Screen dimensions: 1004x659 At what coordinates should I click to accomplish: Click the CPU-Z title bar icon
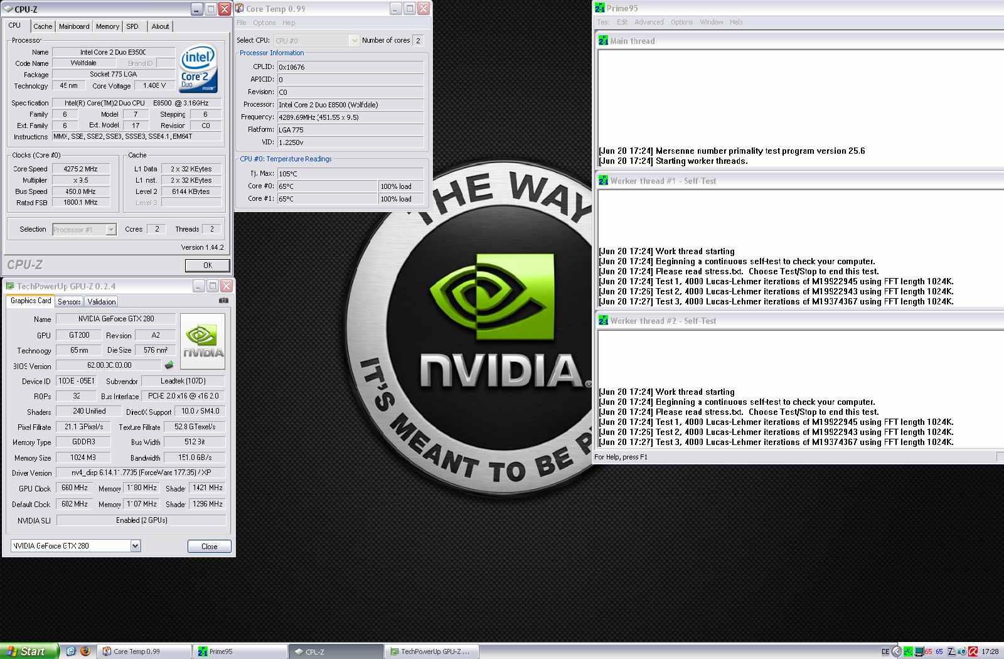[x=8, y=9]
